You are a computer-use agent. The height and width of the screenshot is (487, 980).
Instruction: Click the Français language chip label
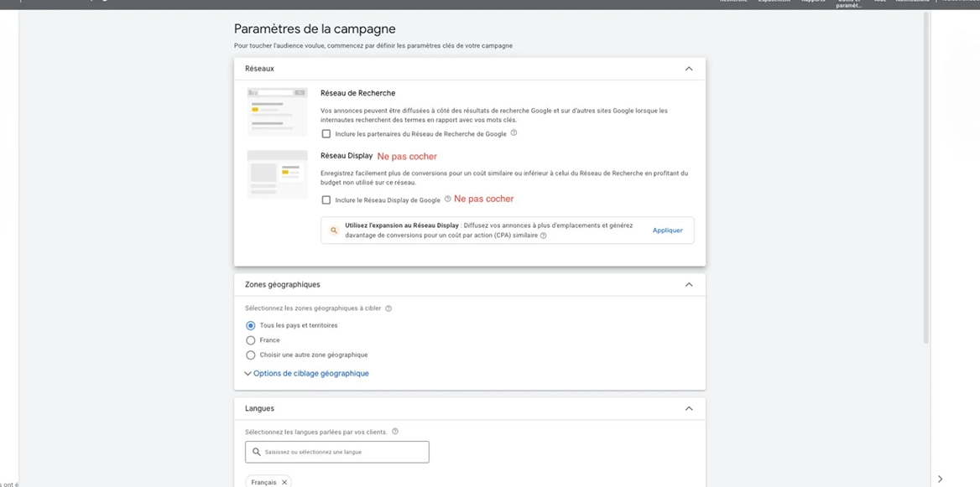click(x=263, y=483)
